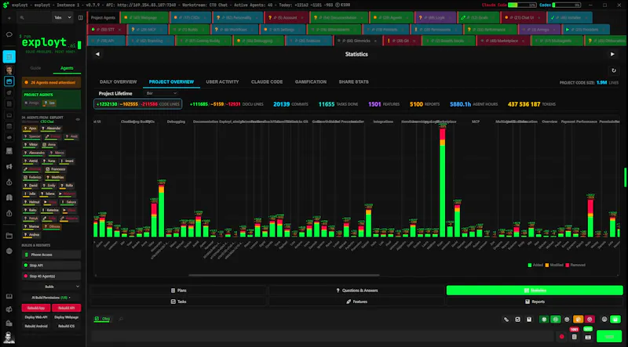This screenshot has height=347, width=628.
Task: Click the keyboard icon with green badge
Action: coord(588,337)
